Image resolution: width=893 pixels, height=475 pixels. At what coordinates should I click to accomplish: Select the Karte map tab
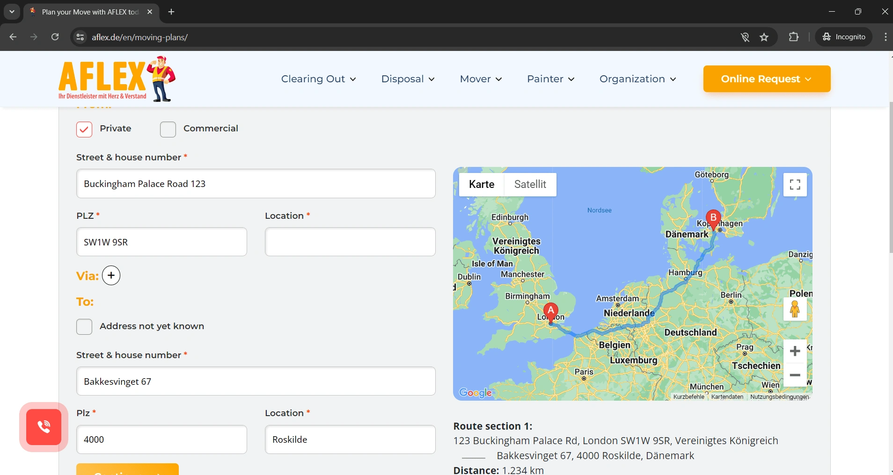coord(482,184)
